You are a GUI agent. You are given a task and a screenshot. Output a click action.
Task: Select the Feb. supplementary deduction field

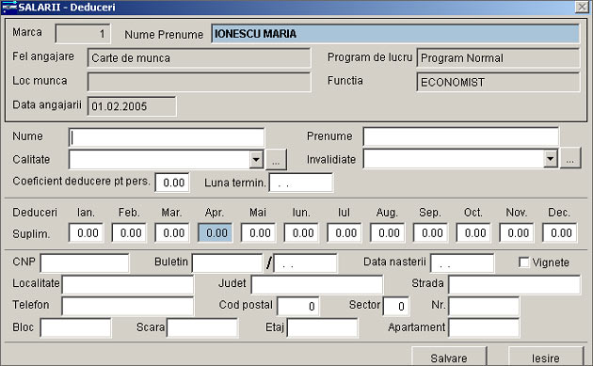(129, 232)
